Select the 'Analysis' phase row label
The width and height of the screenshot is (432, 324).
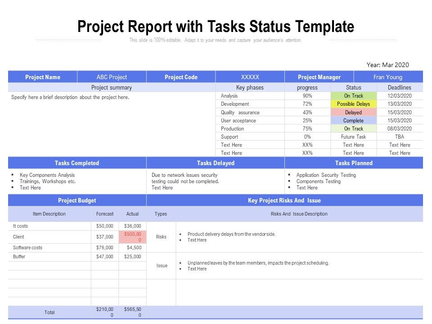(229, 95)
